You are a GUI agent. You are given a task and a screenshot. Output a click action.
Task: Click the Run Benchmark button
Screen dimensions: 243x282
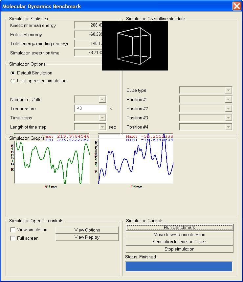coord(179,228)
